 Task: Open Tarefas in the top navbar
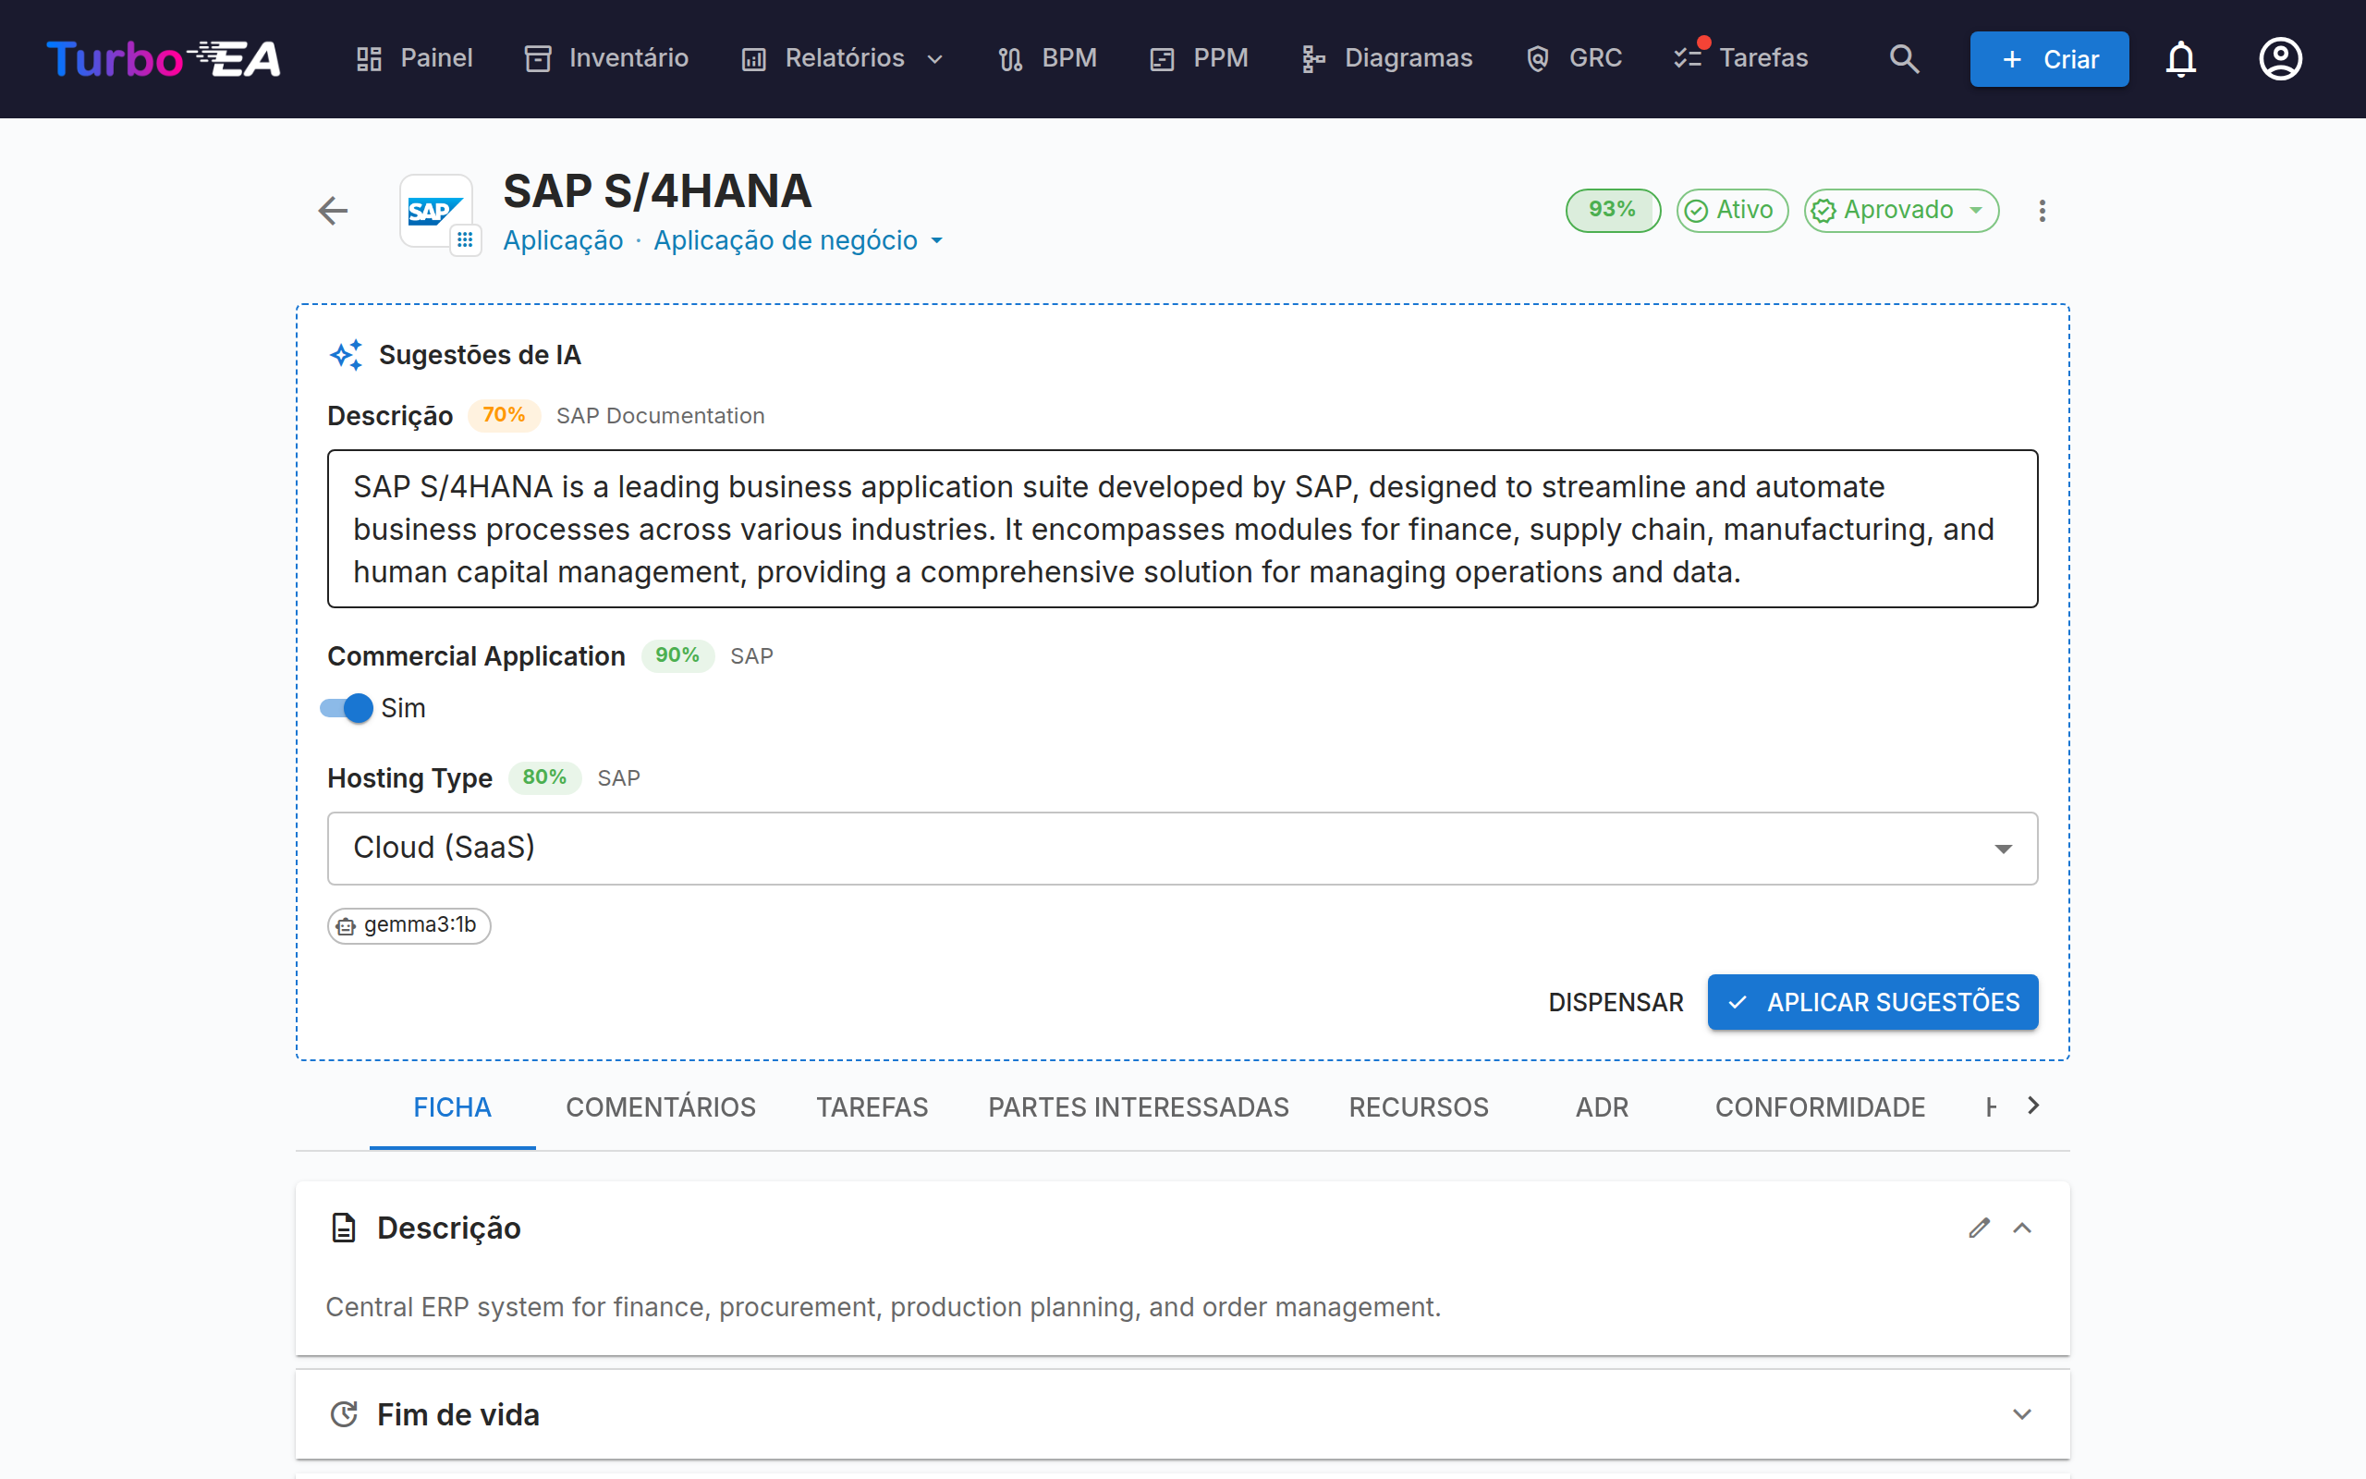pyautogui.click(x=1740, y=58)
